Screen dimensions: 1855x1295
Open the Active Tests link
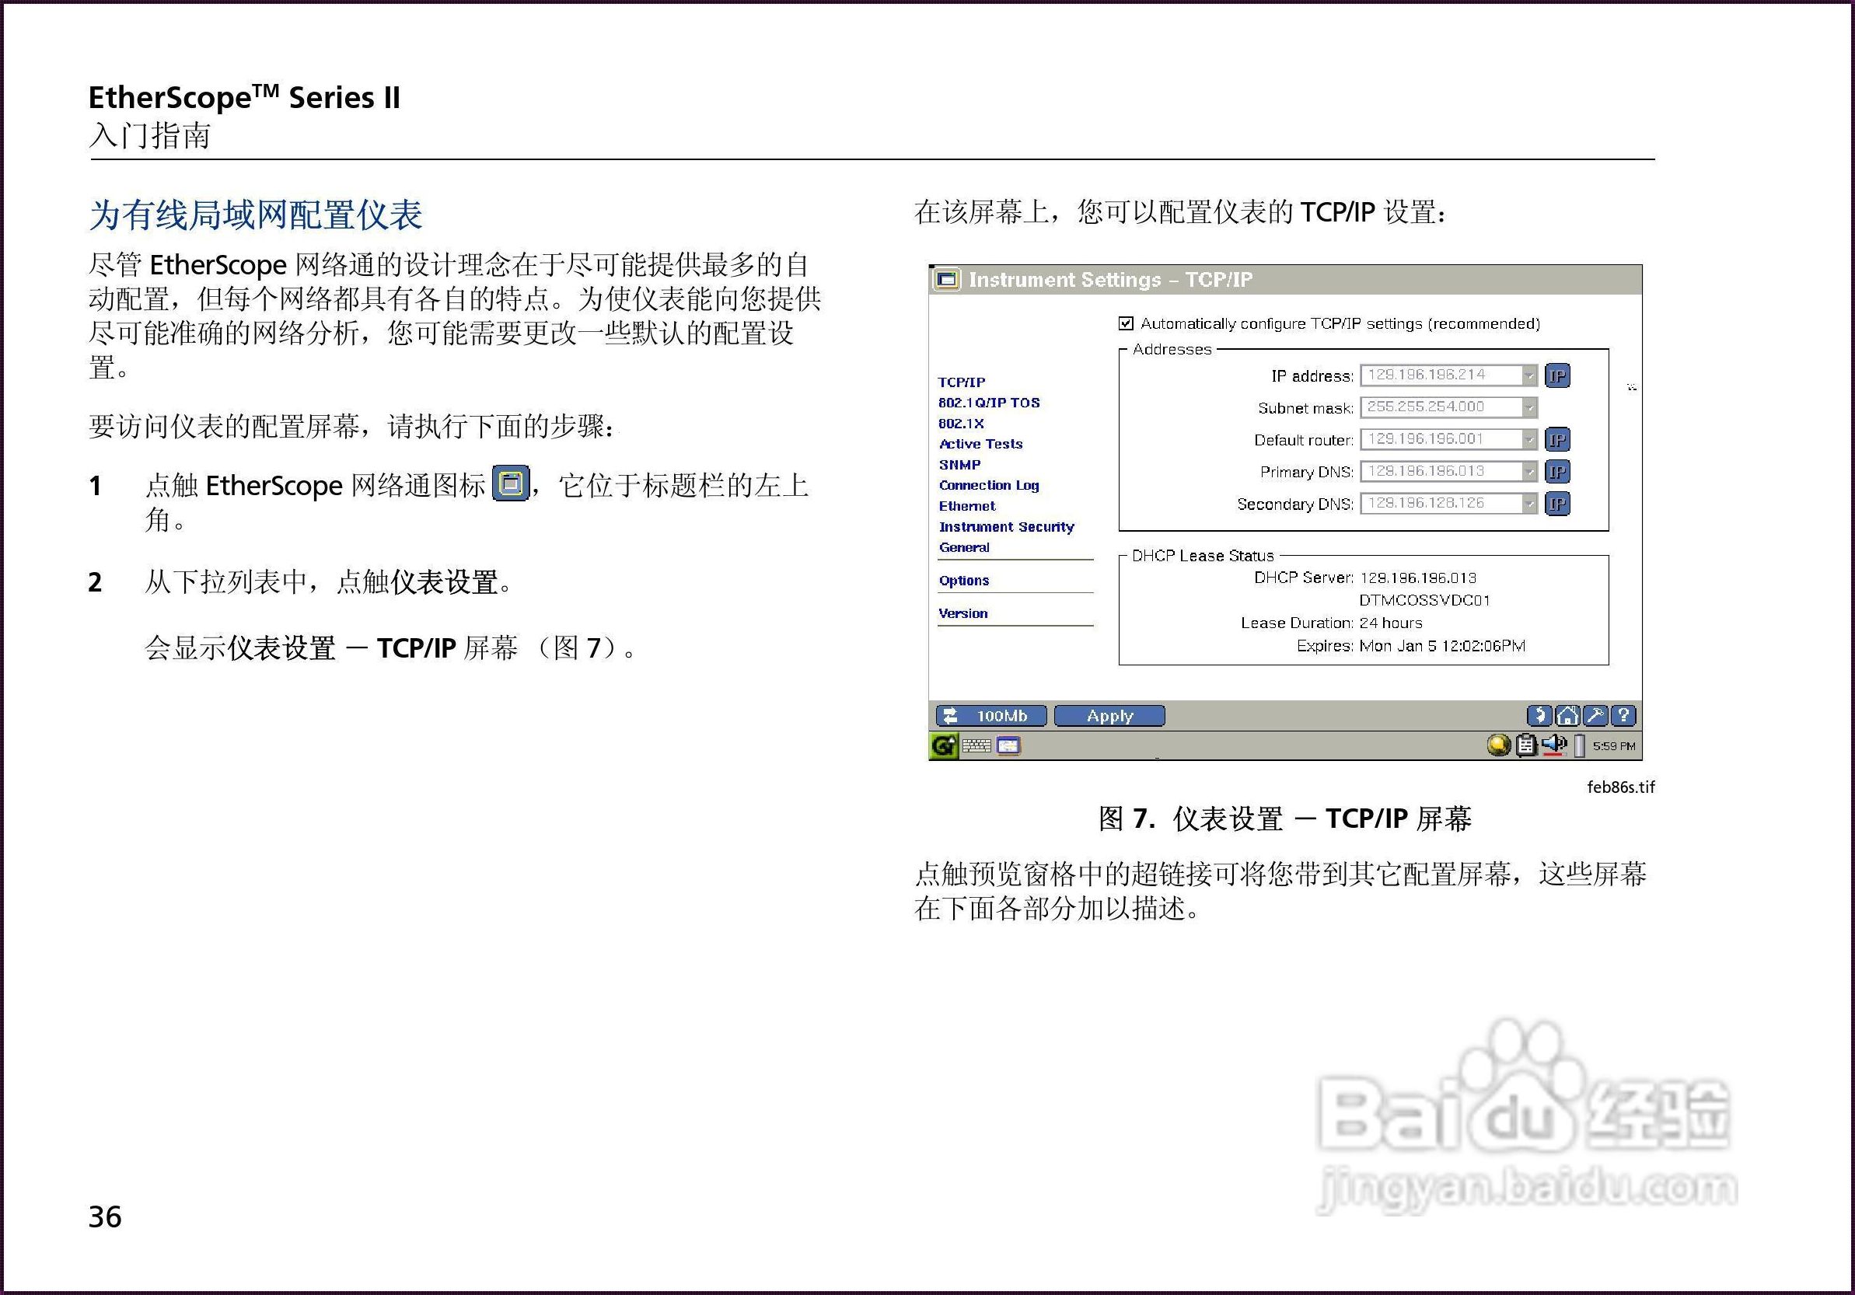coord(981,444)
